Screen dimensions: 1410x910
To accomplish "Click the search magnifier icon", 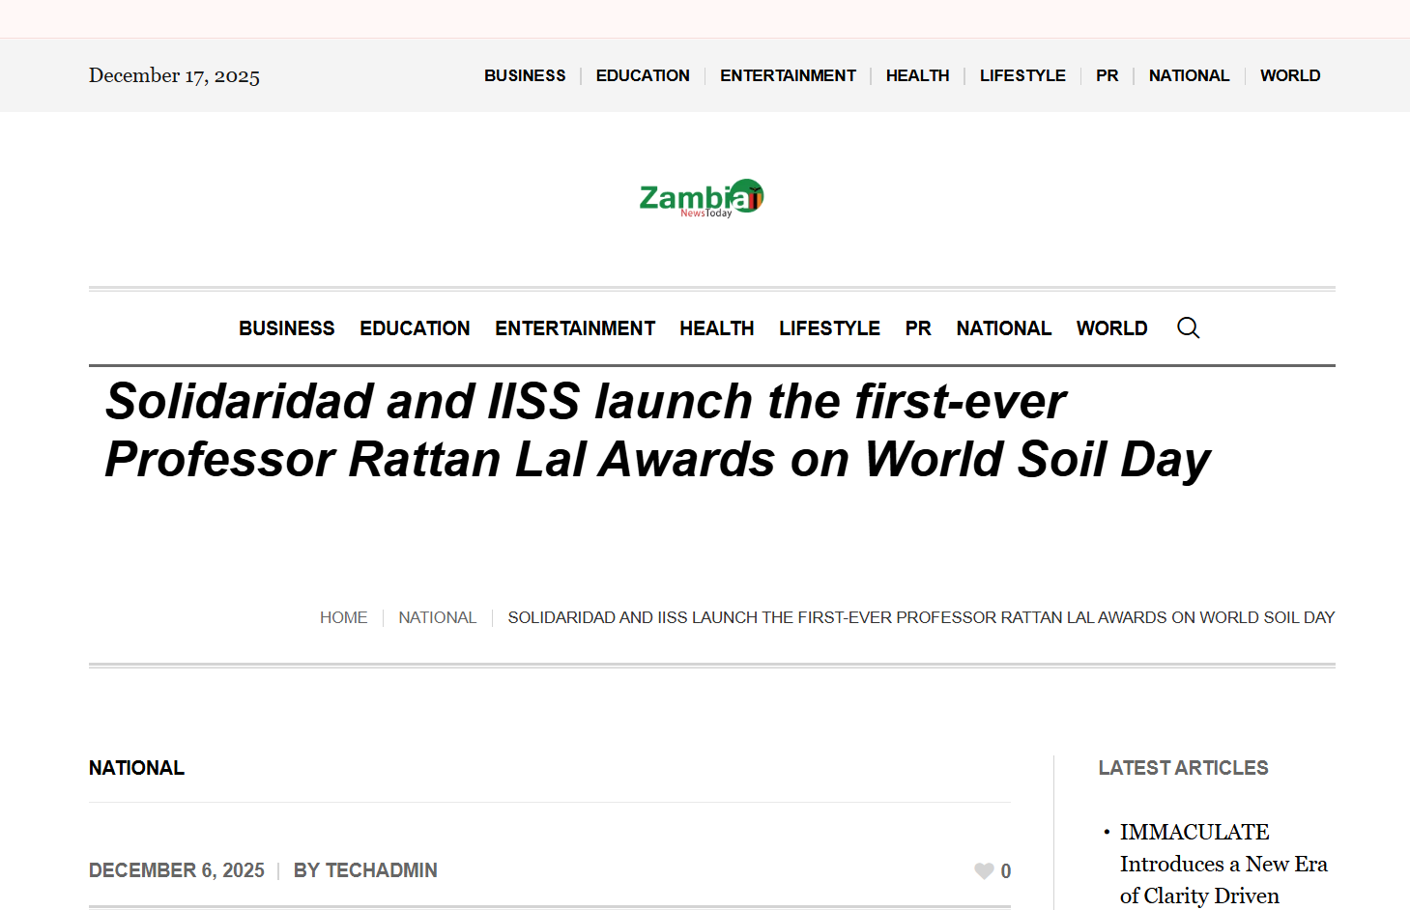I will point(1188,328).
